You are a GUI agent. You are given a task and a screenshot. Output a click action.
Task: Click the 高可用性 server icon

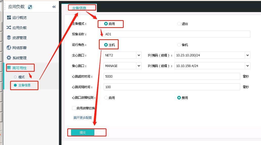pos(9,68)
